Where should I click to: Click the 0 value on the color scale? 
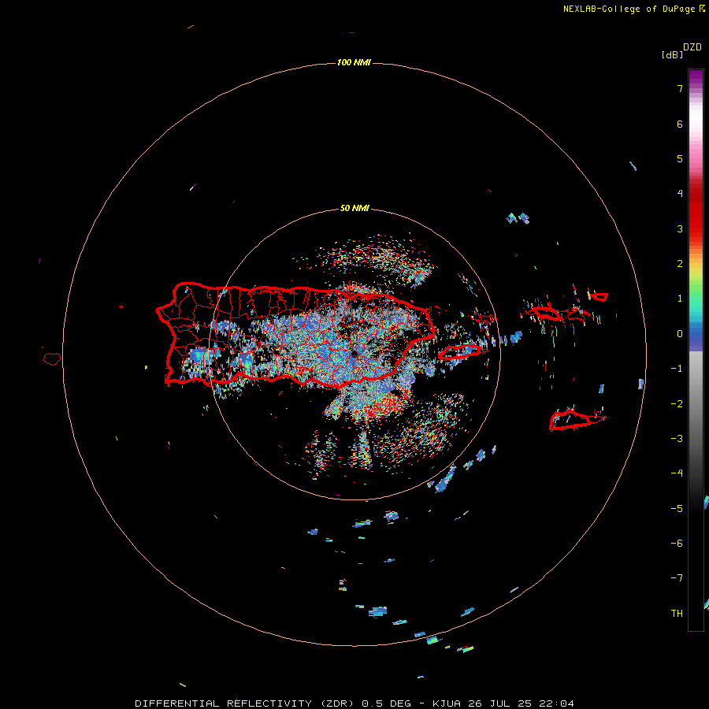click(680, 334)
